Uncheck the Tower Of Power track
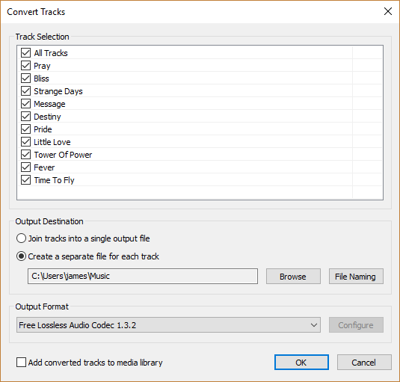 coord(25,155)
